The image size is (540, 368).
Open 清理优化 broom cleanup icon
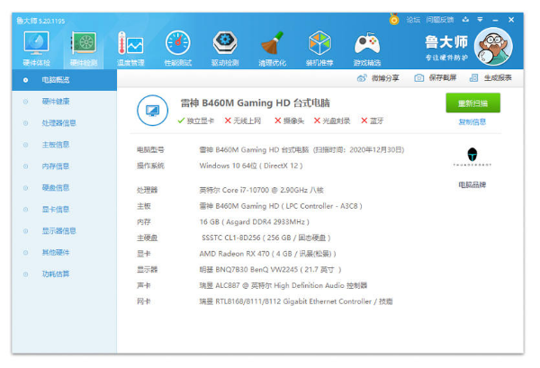(x=272, y=43)
